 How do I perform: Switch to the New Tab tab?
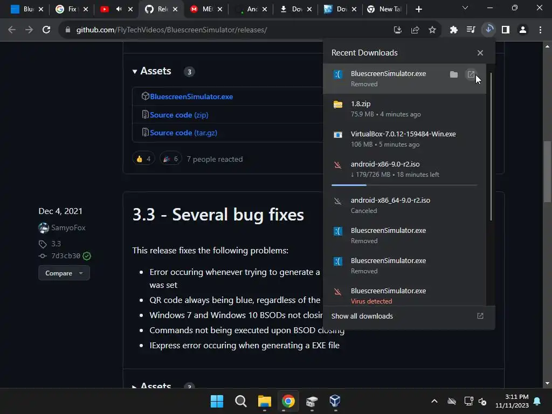tap(386, 9)
